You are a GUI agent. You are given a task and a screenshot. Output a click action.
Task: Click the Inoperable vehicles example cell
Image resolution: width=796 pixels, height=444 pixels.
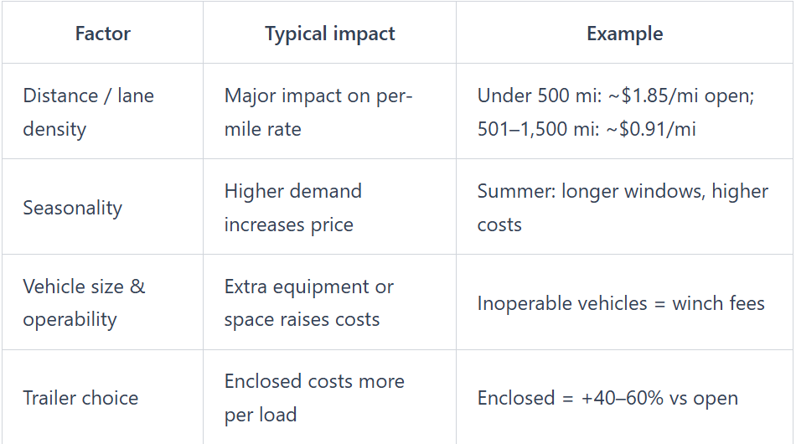620,302
